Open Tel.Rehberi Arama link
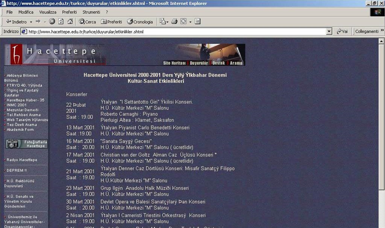 [24, 115]
